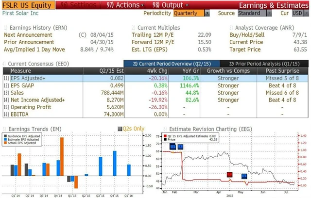
Task: Toggle the Guidance EPS Adjusted legend series
Action: [x=5, y=136]
